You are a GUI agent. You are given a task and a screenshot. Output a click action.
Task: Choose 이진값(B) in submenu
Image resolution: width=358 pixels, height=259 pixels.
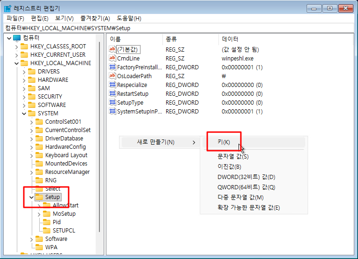253,166
